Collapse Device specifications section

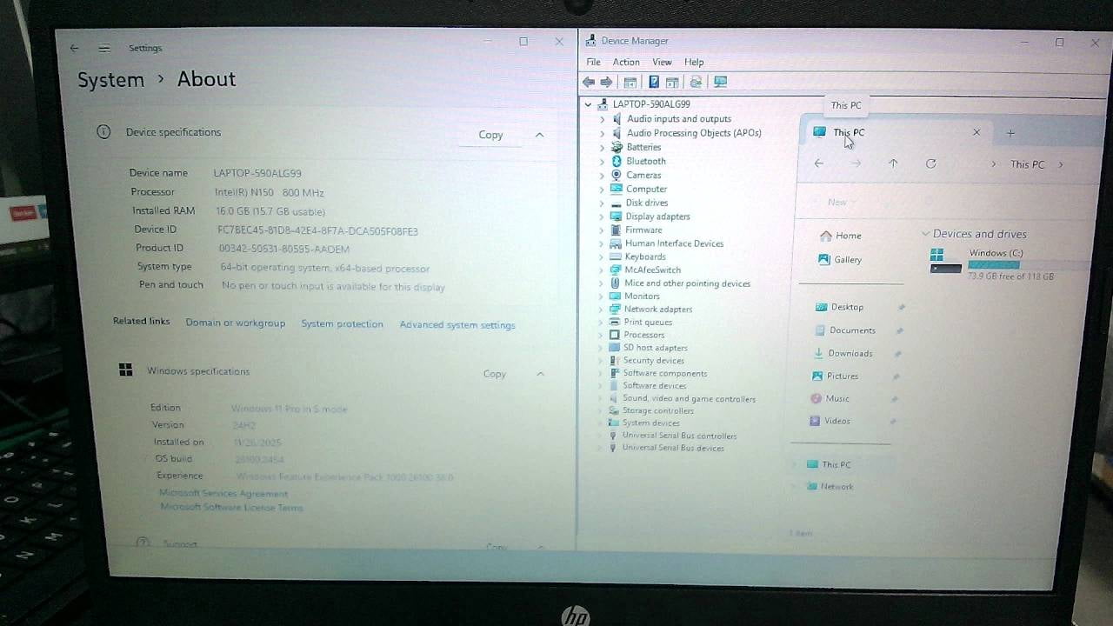click(539, 135)
